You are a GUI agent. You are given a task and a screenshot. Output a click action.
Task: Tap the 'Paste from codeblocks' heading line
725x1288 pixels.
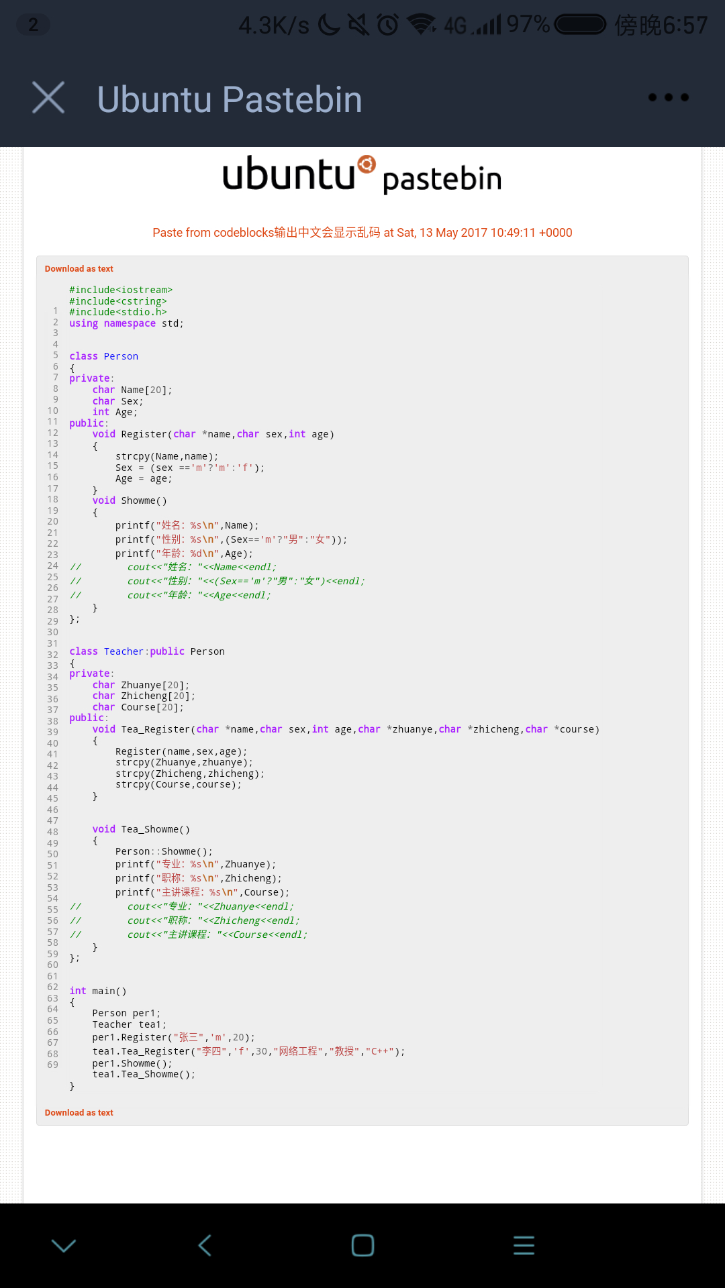[362, 233]
